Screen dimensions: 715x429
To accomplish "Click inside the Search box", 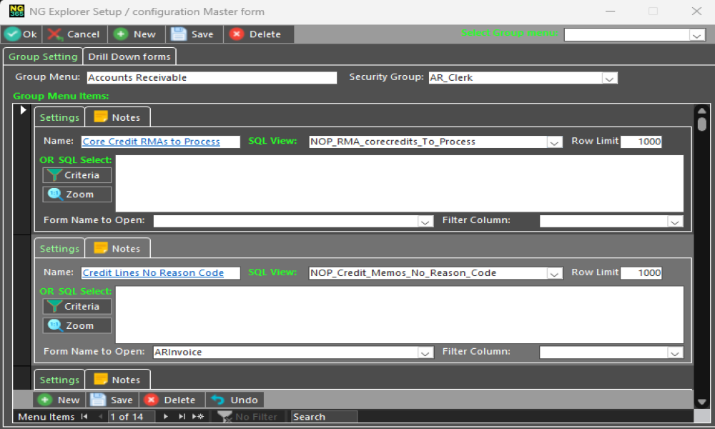I will pyautogui.click(x=322, y=416).
